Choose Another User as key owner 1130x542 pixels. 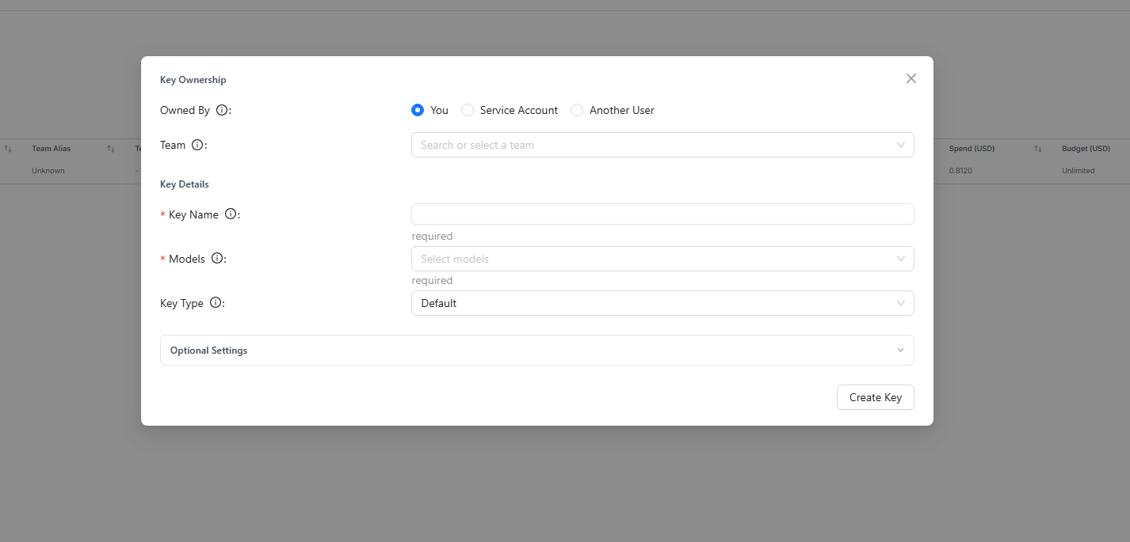tap(577, 111)
